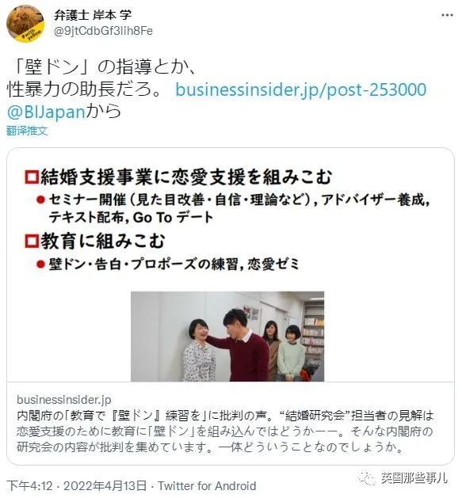Click the card domain businessinsider.jp

click(64, 400)
